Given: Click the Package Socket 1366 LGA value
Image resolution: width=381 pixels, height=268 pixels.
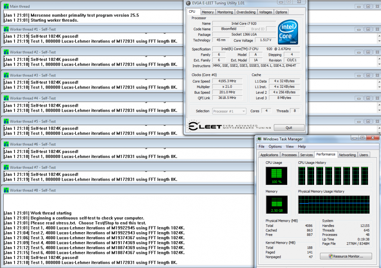Looking at the screenshot, I should click(244, 34).
